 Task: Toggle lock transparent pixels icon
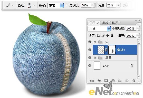tap(99, 35)
